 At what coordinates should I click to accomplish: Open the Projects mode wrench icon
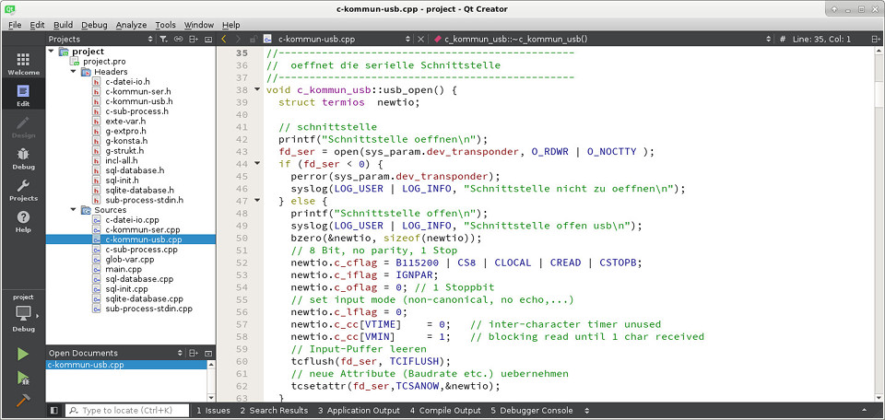[x=23, y=191]
